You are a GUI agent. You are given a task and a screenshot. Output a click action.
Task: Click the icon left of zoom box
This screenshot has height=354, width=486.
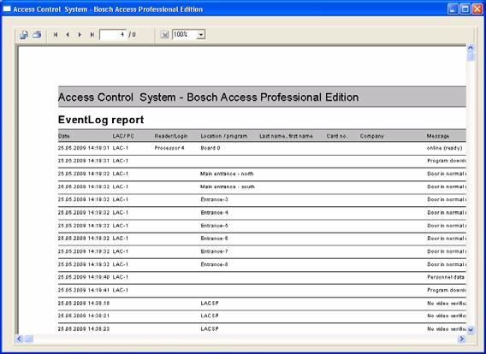click(164, 34)
